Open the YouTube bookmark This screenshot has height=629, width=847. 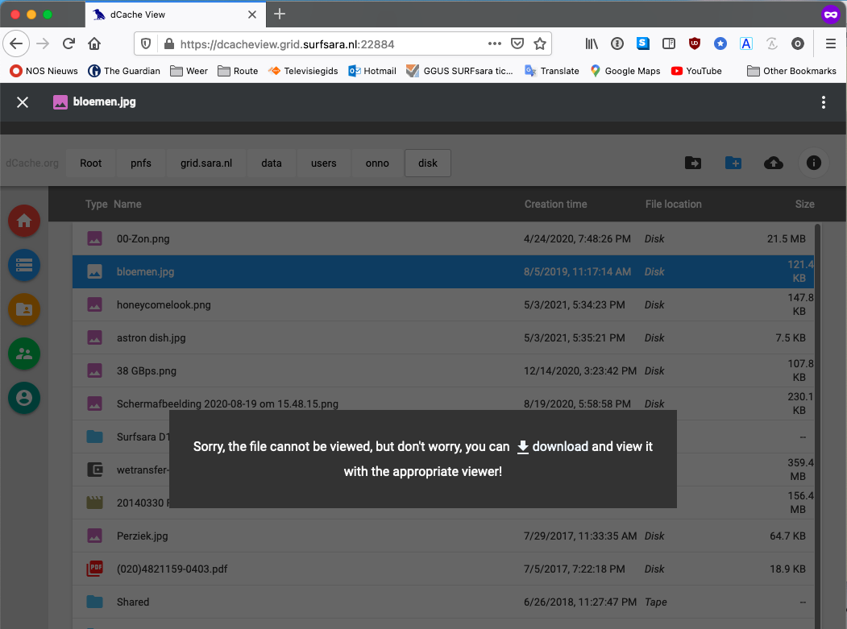[x=695, y=71]
